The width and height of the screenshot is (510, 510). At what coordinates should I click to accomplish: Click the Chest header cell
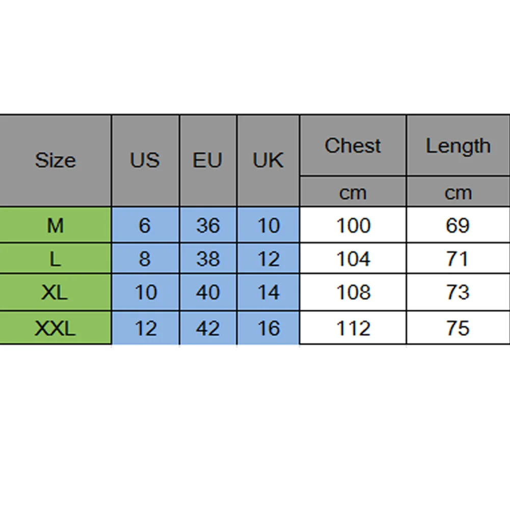[353, 146]
